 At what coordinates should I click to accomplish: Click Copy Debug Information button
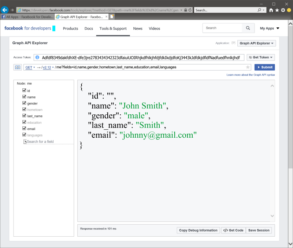click(x=198, y=230)
